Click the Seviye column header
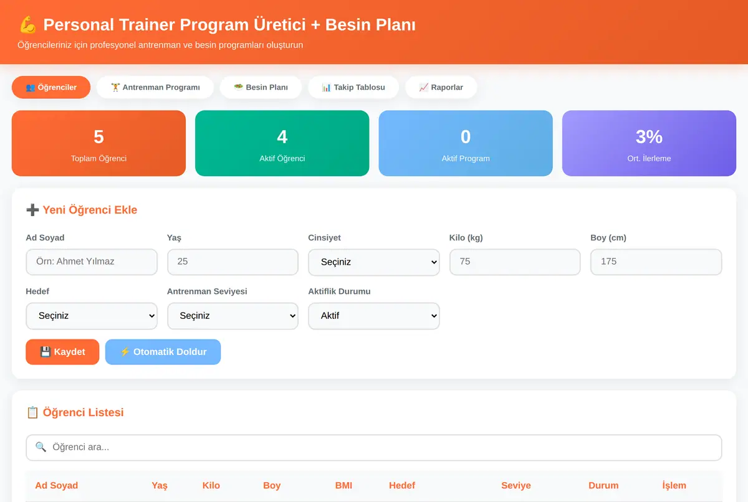Viewport: 748px width, 502px height. pos(516,485)
